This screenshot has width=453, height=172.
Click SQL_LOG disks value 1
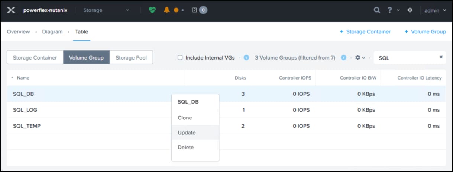pyautogui.click(x=243, y=110)
